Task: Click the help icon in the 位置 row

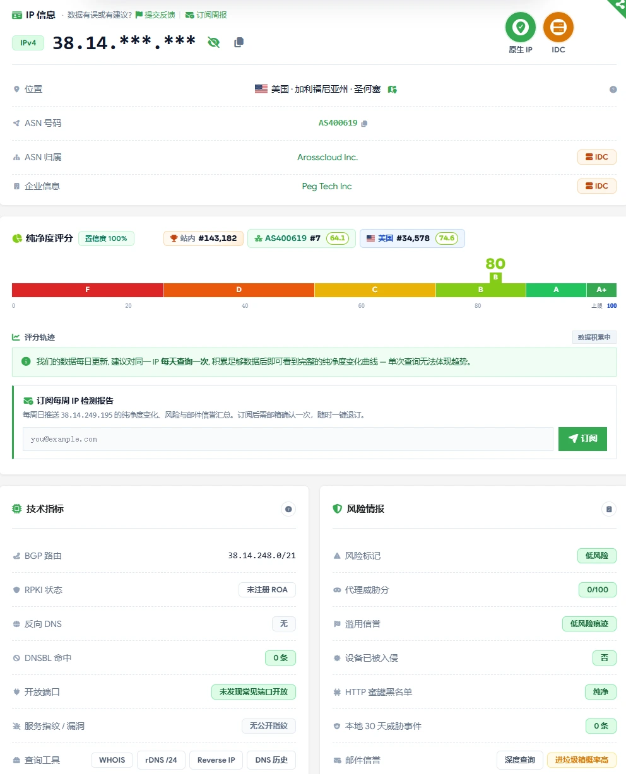Action: [x=613, y=90]
